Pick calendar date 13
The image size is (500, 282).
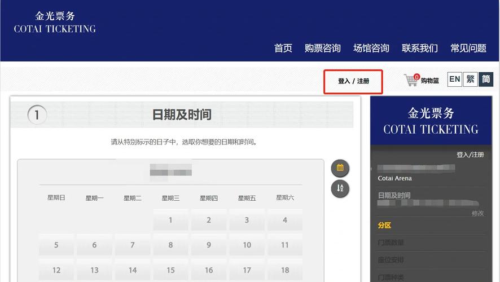click(x=94, y=270)
